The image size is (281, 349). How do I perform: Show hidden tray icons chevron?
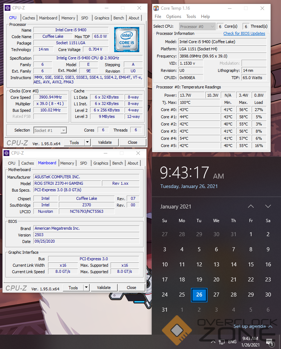click(213, 342)
